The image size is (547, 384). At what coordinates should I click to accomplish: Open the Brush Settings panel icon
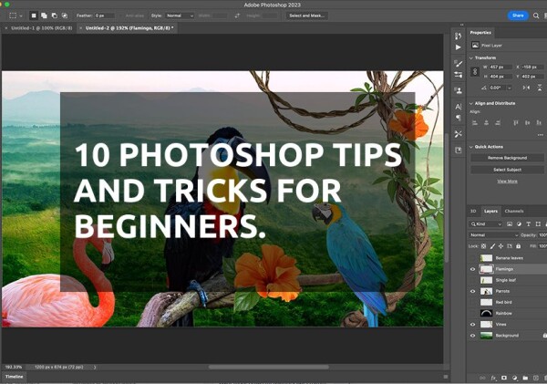click(x=458, y=75)
